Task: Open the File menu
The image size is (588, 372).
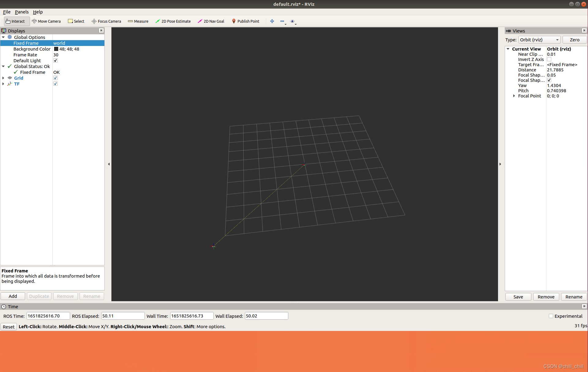Action: coord(6,12)
